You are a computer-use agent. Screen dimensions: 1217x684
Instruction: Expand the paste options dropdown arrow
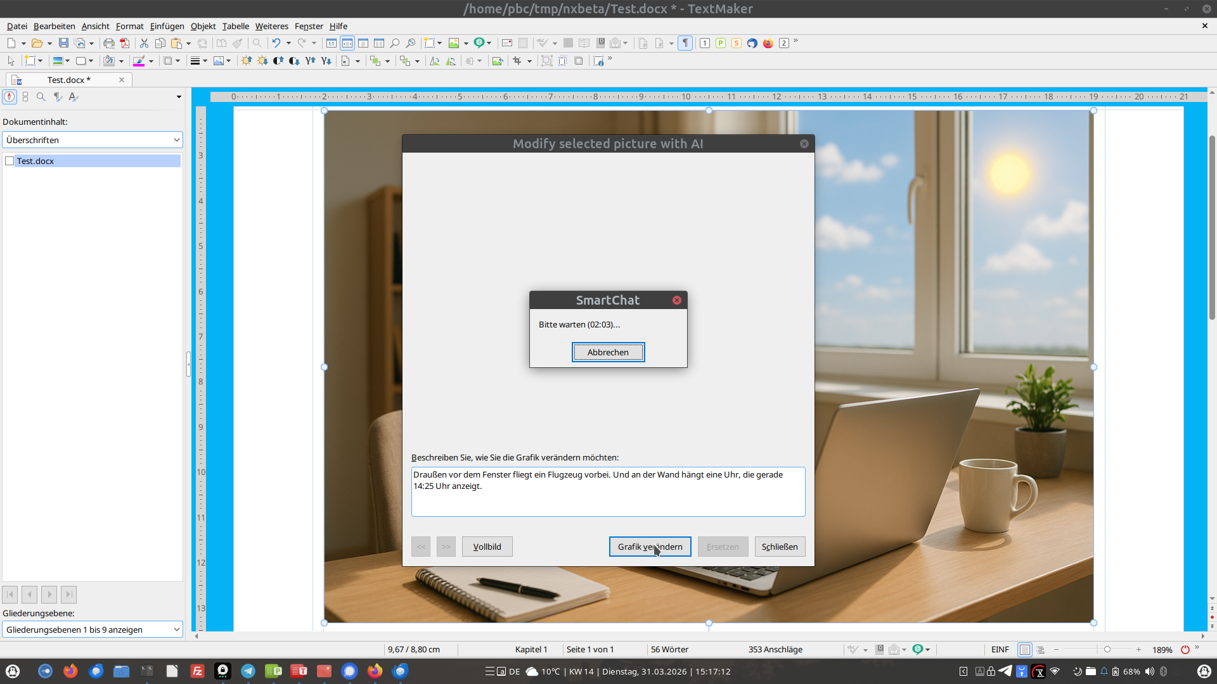pos(188,43)
